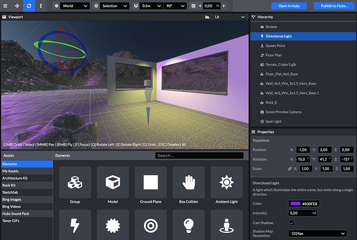Open the World transform space dropdown
357x240 pixels.
[74, 6]
